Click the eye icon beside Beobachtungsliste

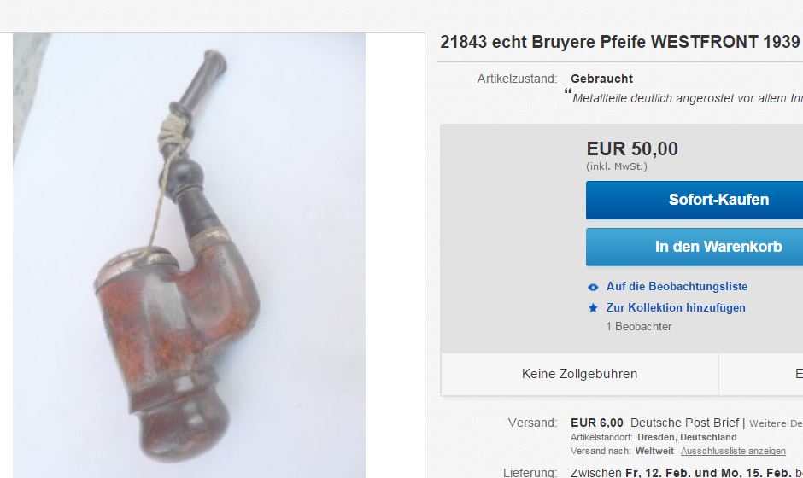593,287
